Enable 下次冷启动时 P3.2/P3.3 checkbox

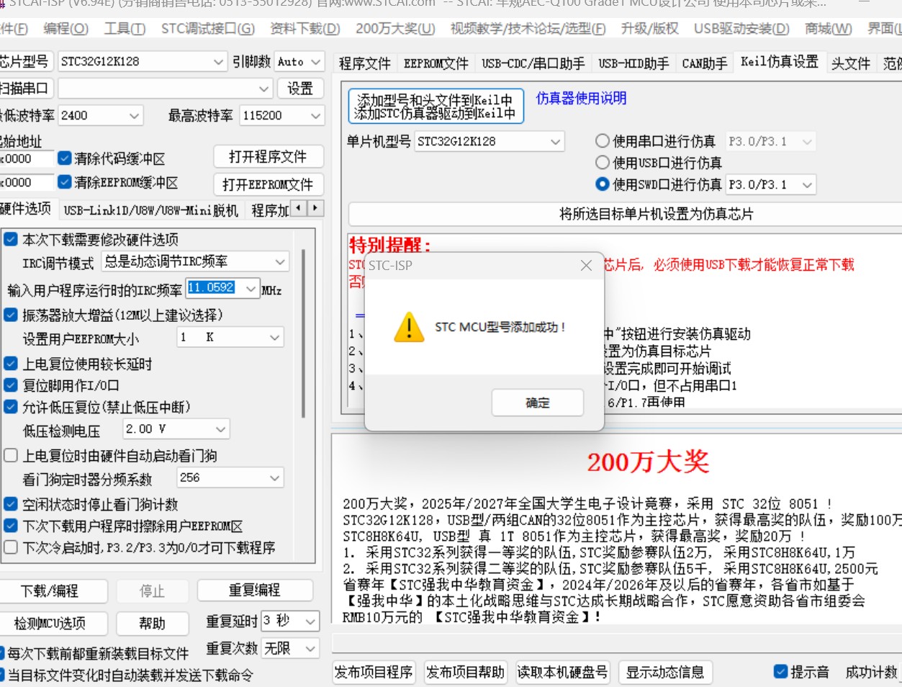[11, 547]
